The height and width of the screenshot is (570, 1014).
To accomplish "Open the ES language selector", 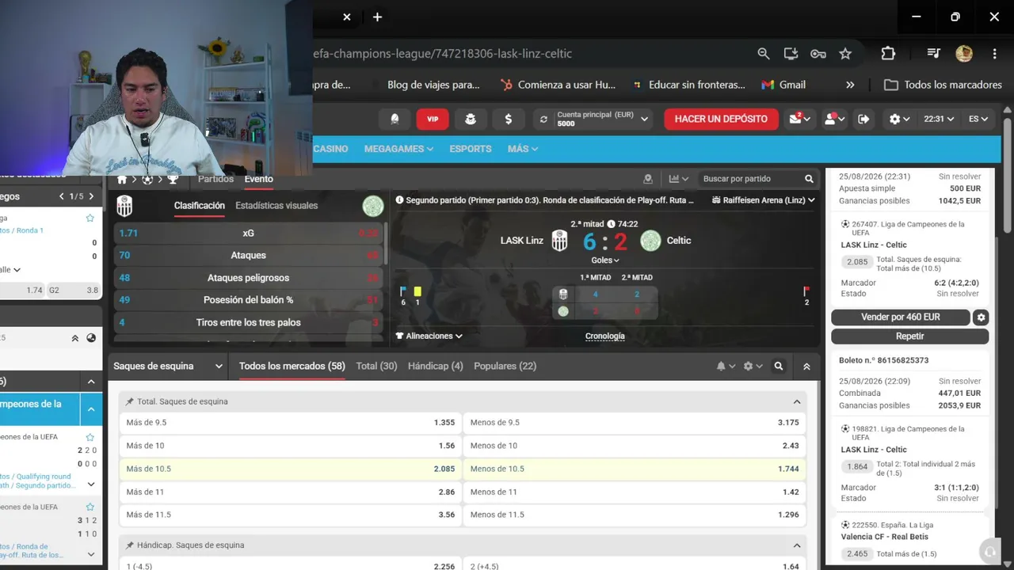I will coord(978,119).
